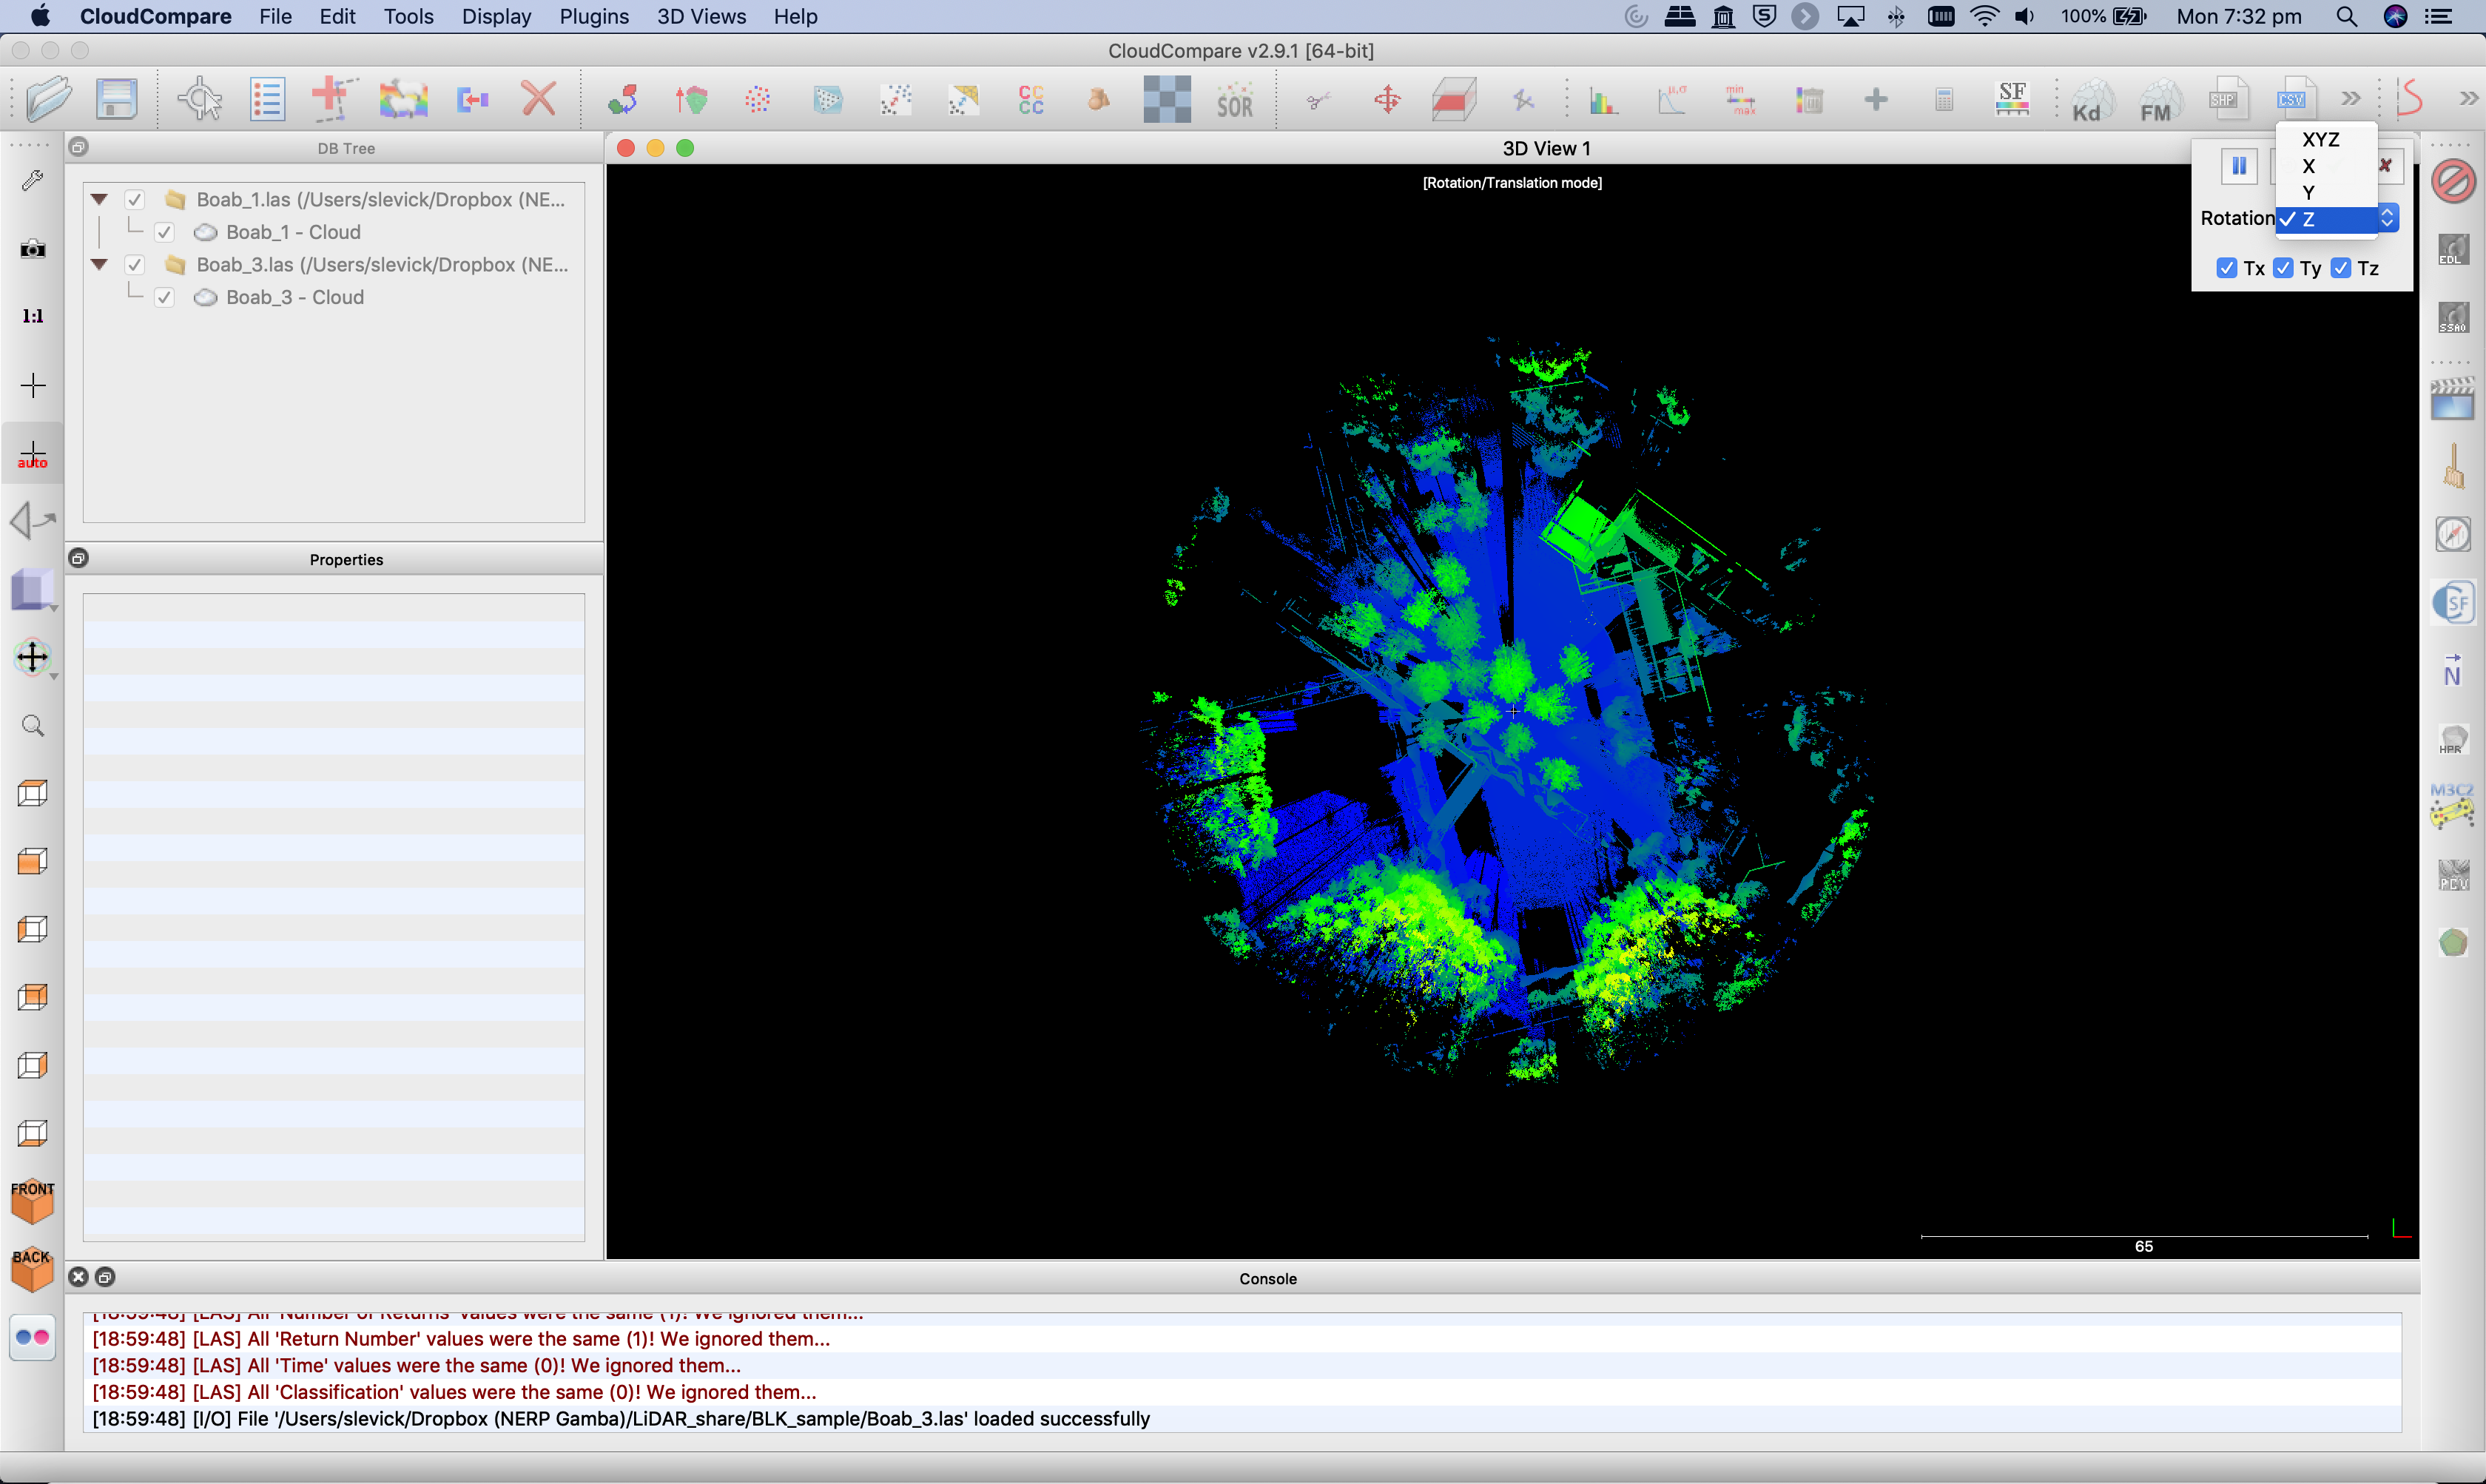Viewport: 2486px width, 1484px height.
Task: Toggle visibility of Boab_3 - Cloud
Action: [165, 297]
